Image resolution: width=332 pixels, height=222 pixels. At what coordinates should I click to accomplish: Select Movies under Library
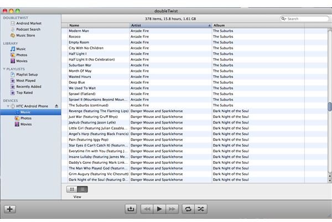19,61
